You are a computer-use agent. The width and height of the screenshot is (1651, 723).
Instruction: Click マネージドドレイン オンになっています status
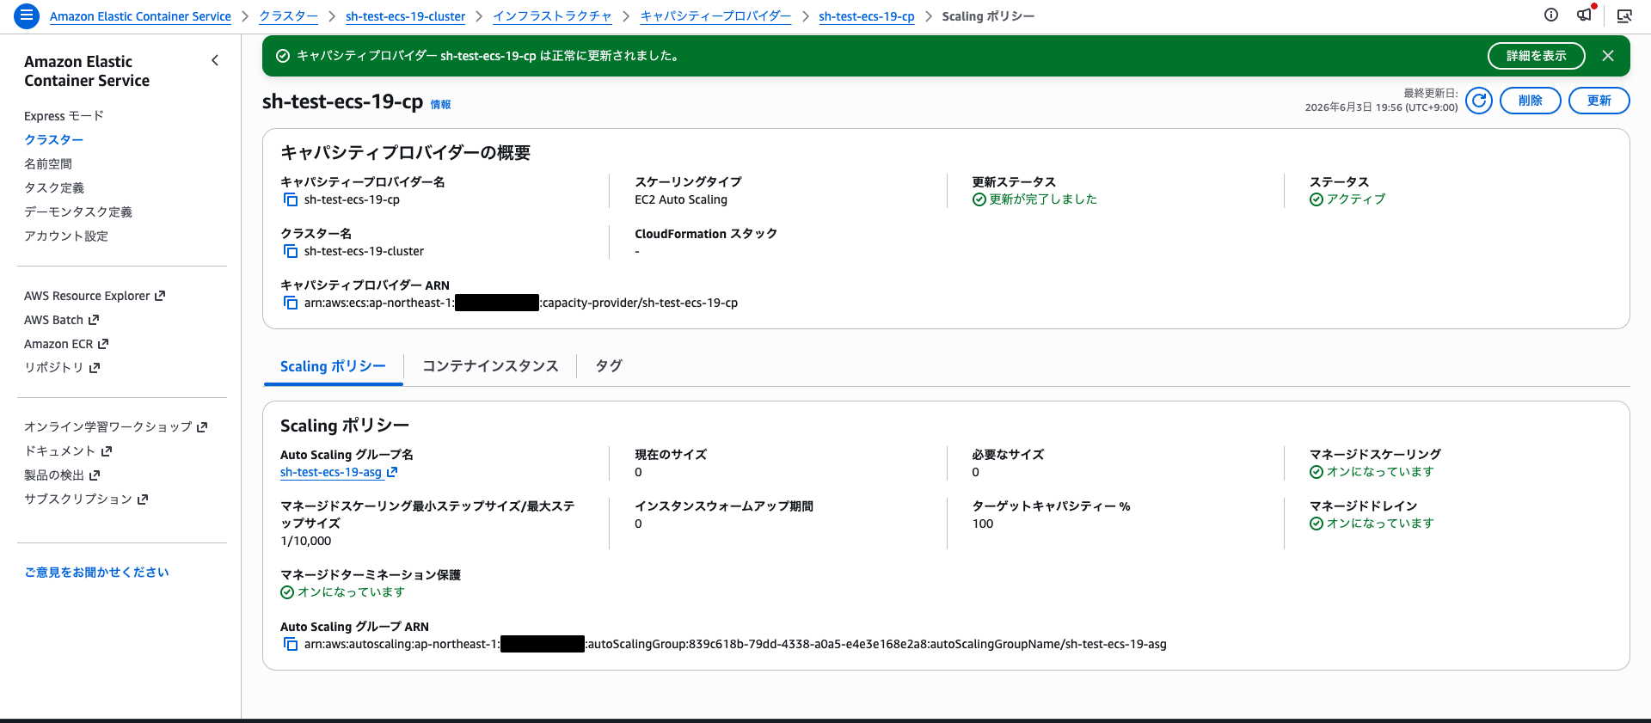(x=1372, y=524)
